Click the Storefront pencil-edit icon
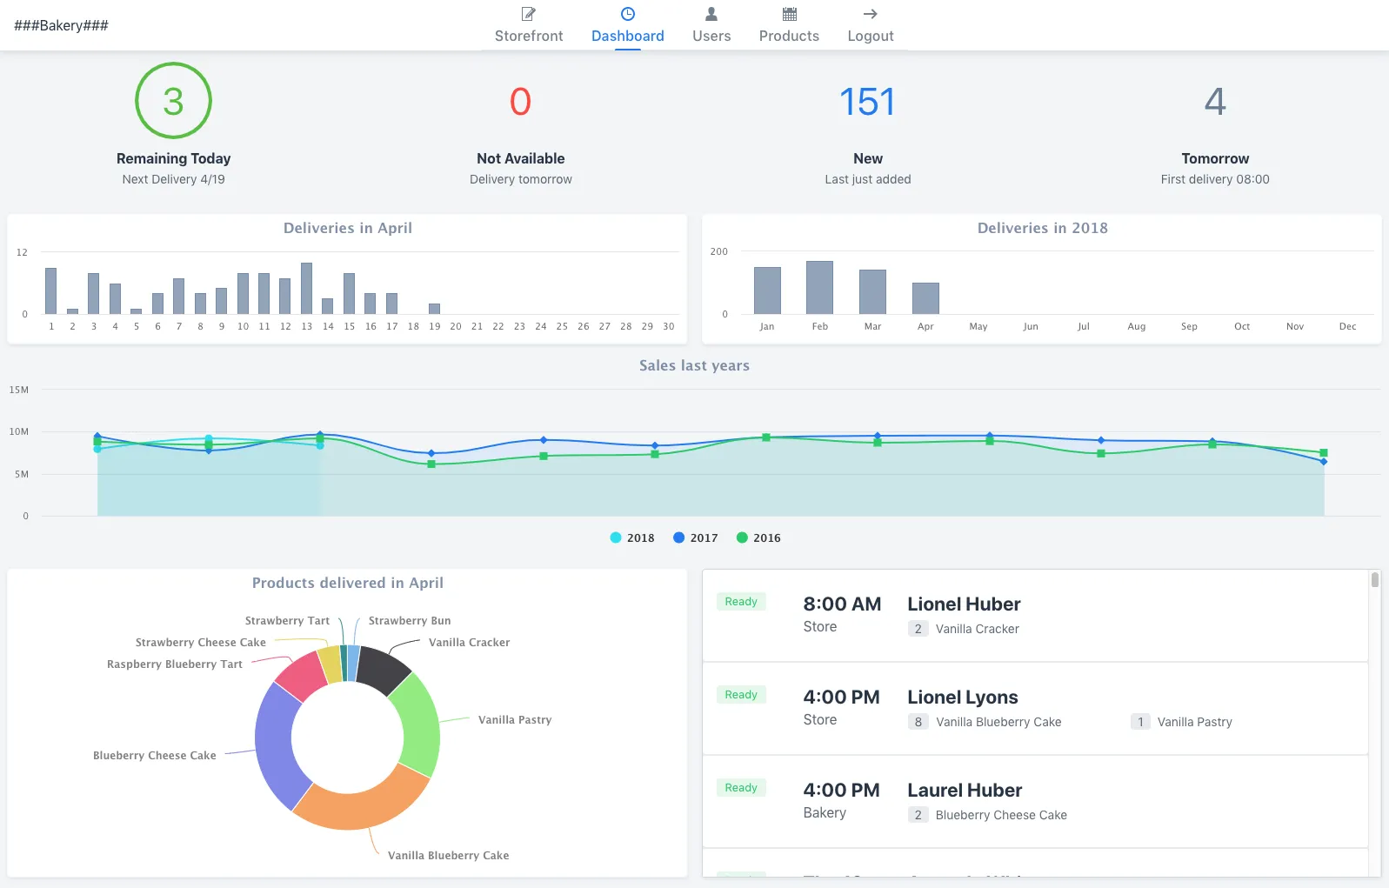Screen dimensions: 1389x888 (528, 14)
